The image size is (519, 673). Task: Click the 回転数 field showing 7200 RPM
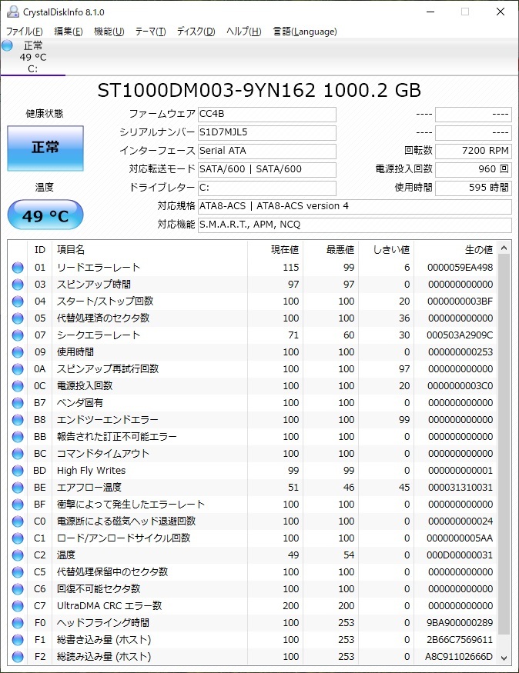pos(474,151)
